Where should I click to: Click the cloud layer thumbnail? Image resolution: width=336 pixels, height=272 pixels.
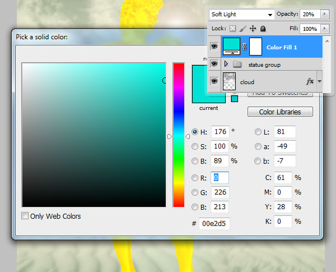click(229, 81)
